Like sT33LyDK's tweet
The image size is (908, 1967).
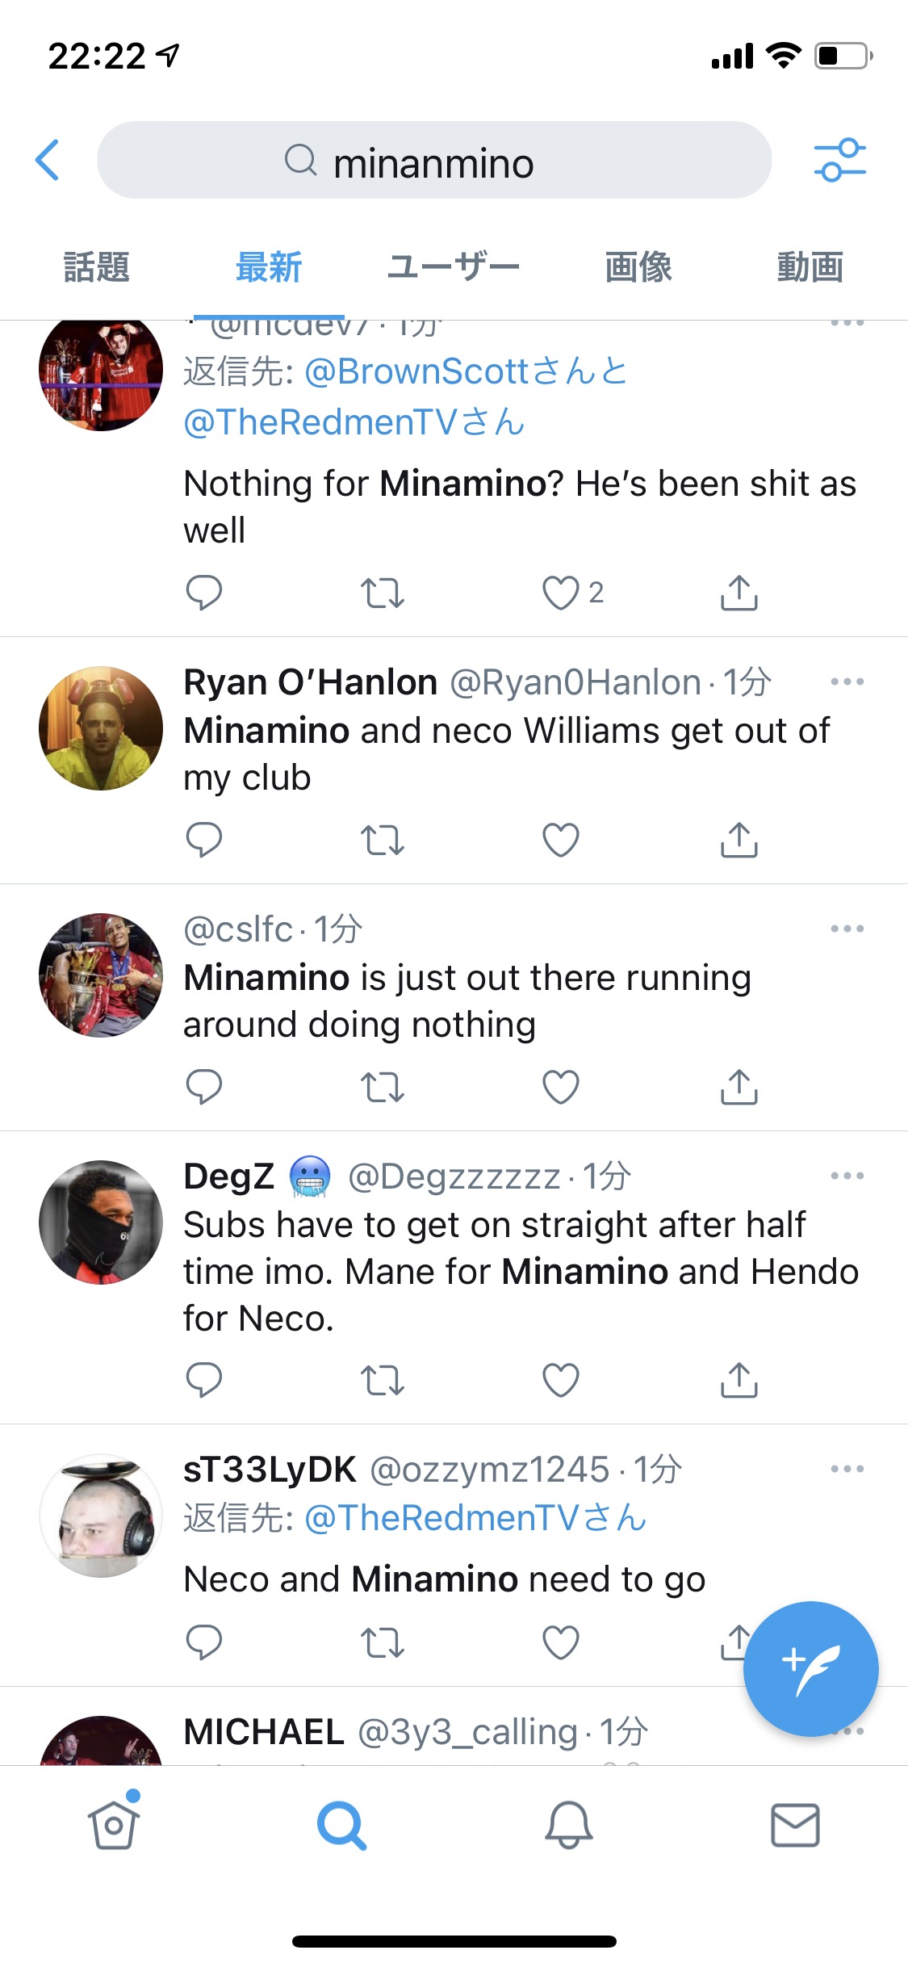tap(561, 1642)
